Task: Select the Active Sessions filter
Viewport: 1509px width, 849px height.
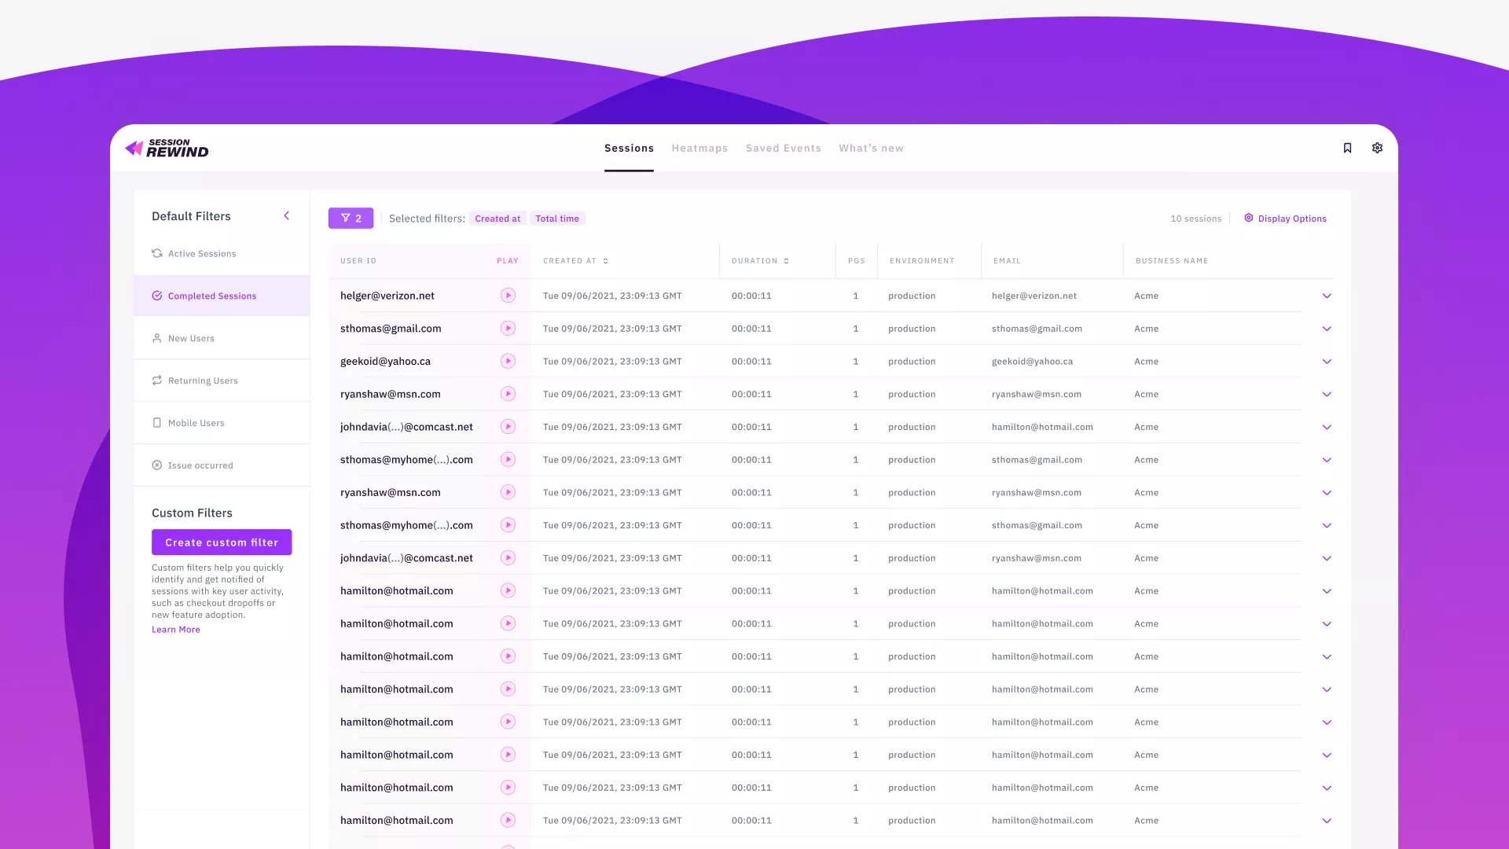Action: click(202, 254)
